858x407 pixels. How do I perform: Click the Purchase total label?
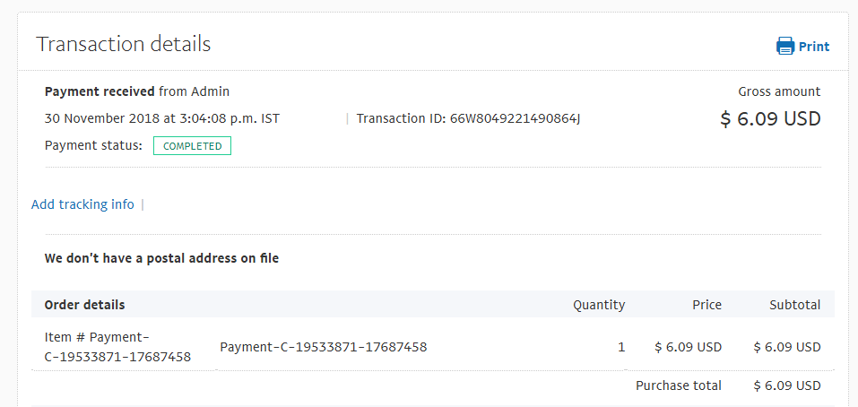click(679, 385)
